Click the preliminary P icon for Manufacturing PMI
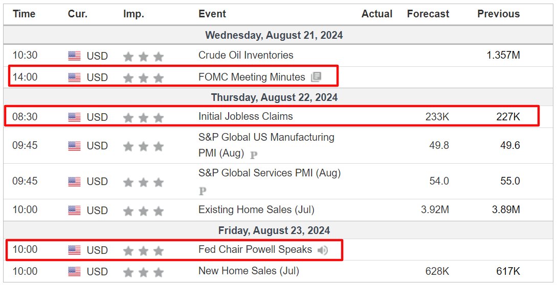This screenshot has height=285, width=557. click(254, 155)
